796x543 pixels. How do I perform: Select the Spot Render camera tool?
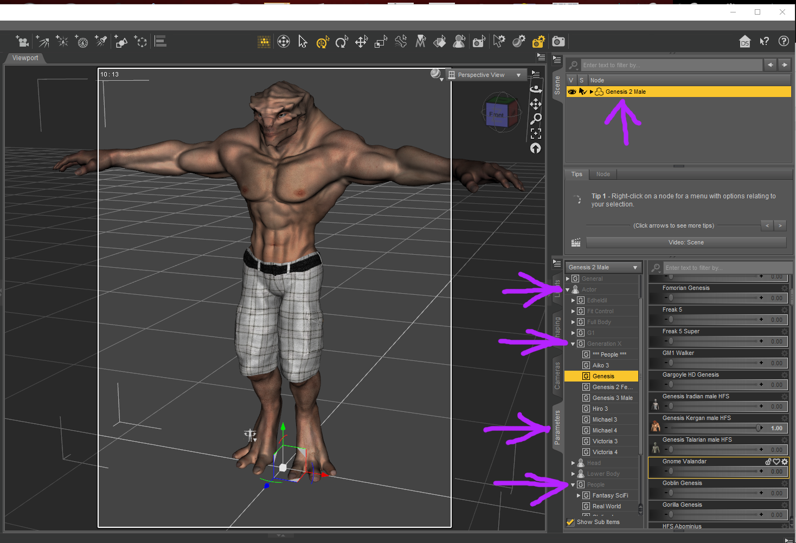(479, 42)
